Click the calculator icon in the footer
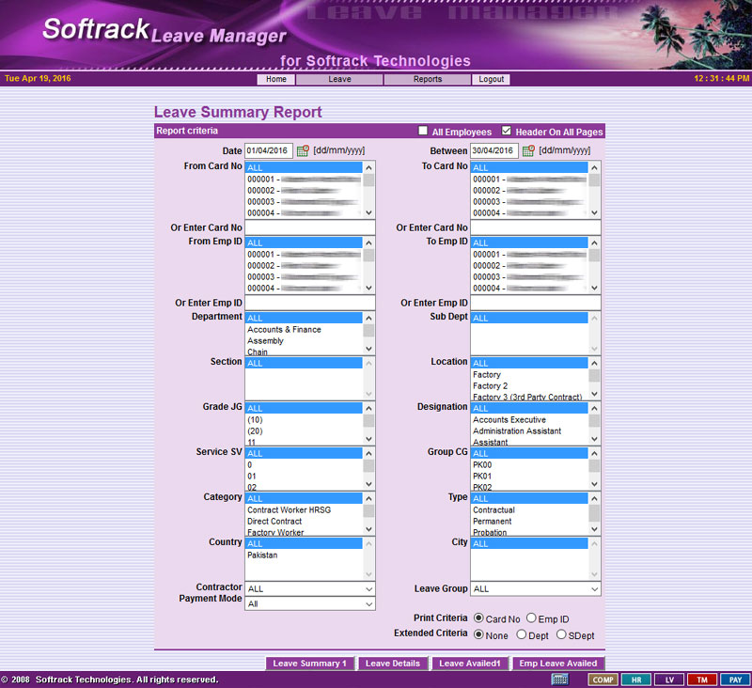Screen dimensions: 752x688 pos(560,680)
